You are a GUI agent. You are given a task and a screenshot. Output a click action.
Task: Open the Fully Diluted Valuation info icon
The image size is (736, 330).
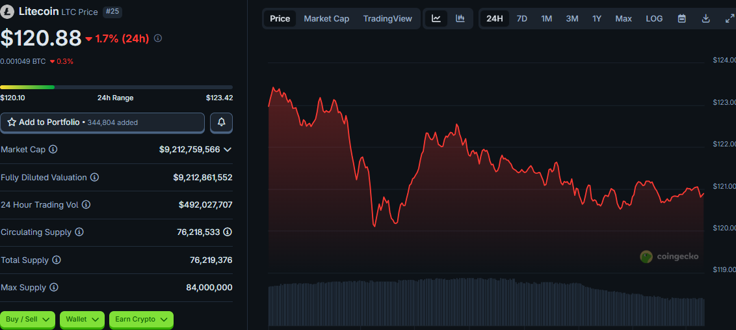pos(95,177)
